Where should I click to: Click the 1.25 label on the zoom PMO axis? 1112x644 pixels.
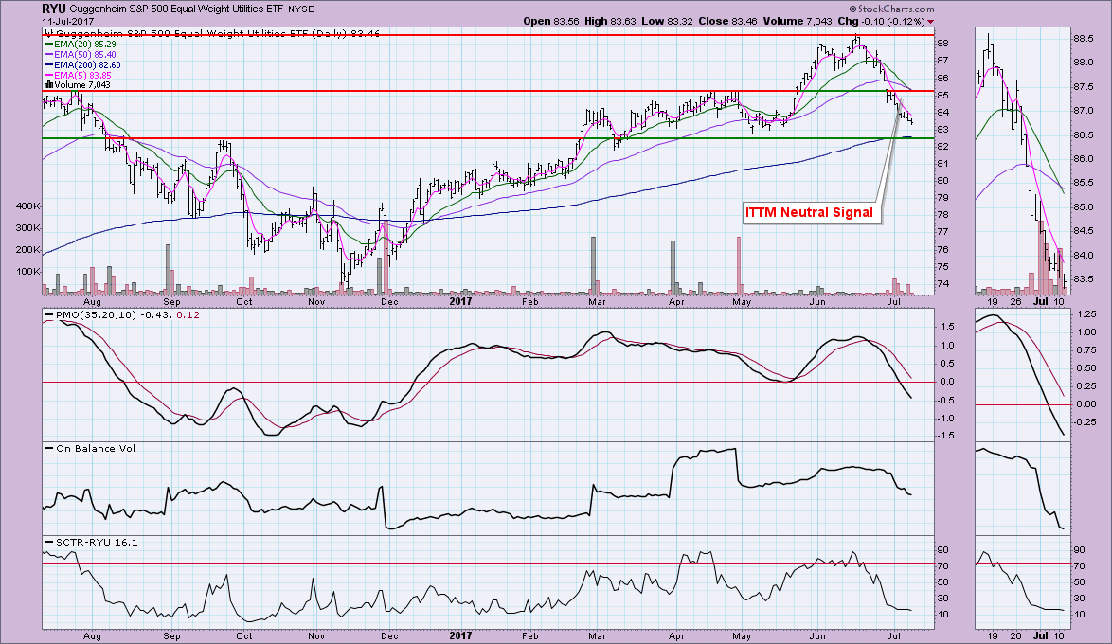point(1085,313)
